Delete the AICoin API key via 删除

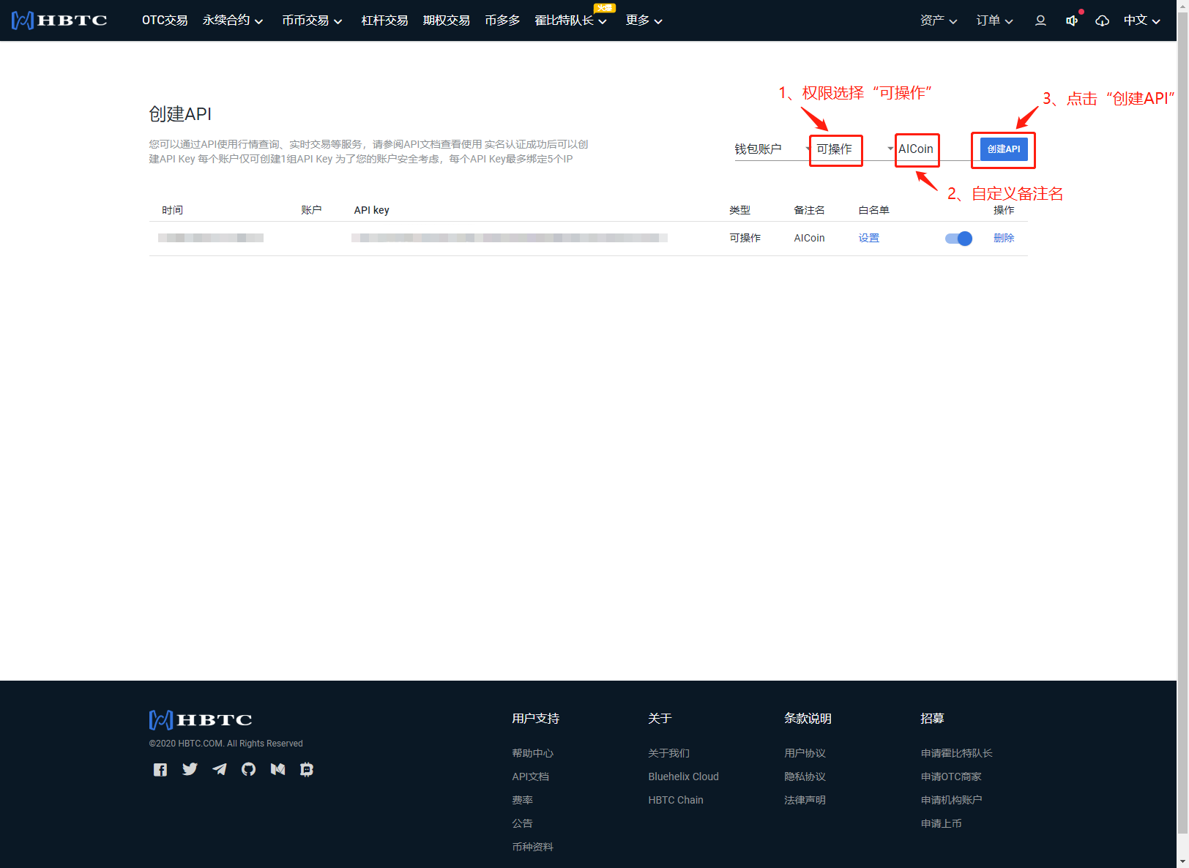(x=1004, y=238)
